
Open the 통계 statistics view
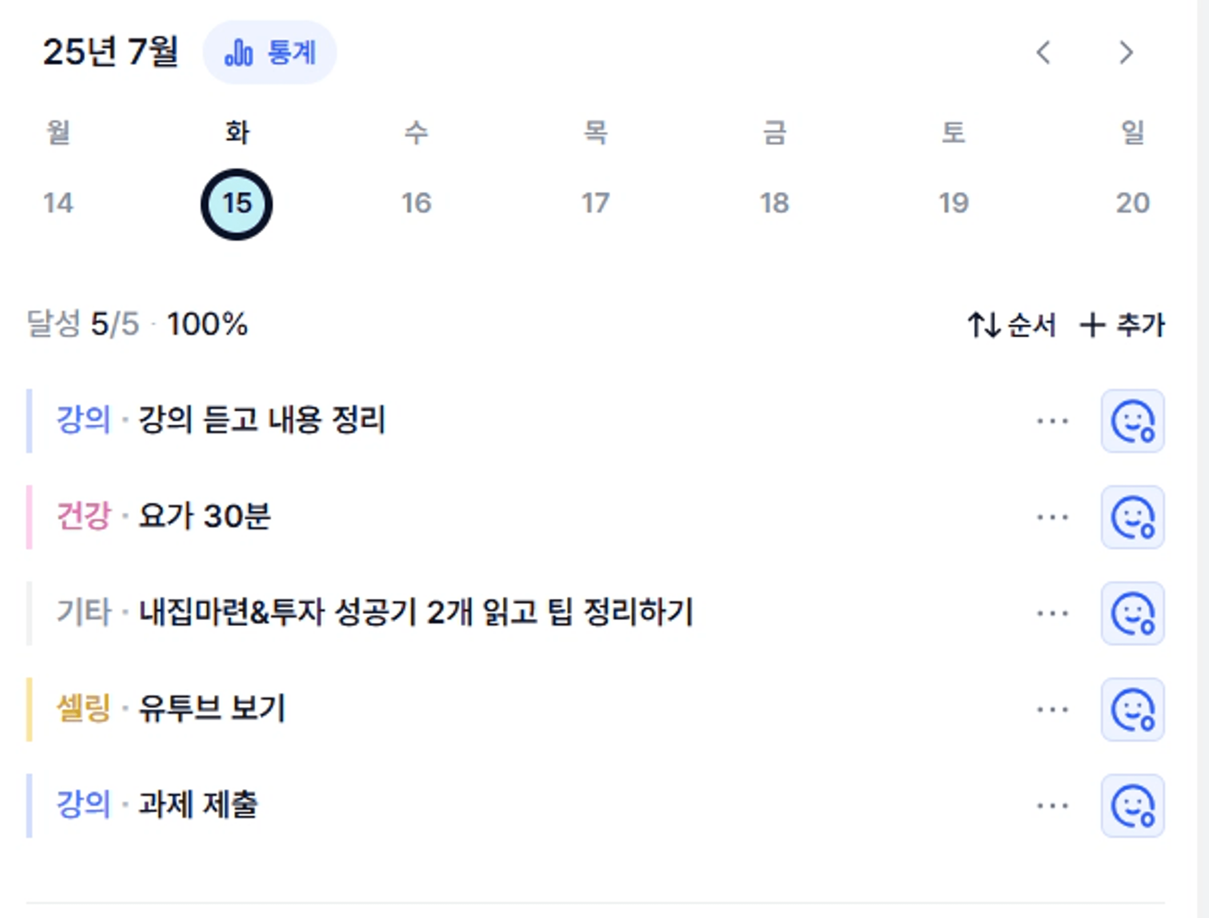click(270, 53)
